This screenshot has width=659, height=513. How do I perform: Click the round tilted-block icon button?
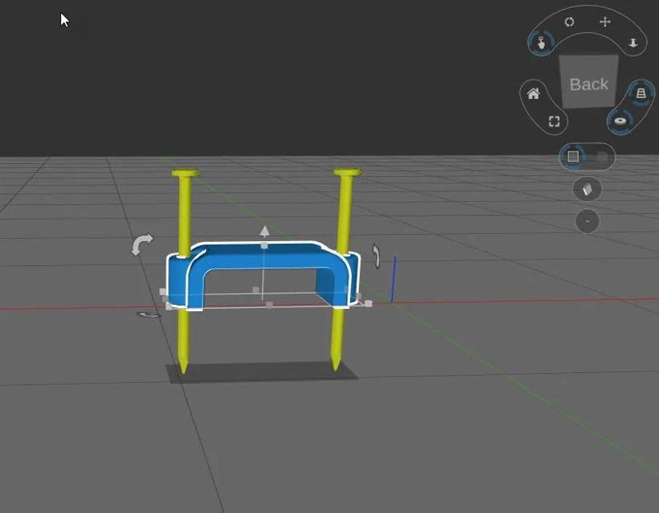[x=587, y=189]
